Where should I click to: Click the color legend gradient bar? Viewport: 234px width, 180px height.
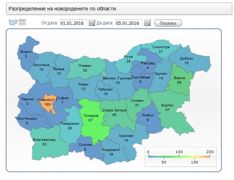coord(179,157)
